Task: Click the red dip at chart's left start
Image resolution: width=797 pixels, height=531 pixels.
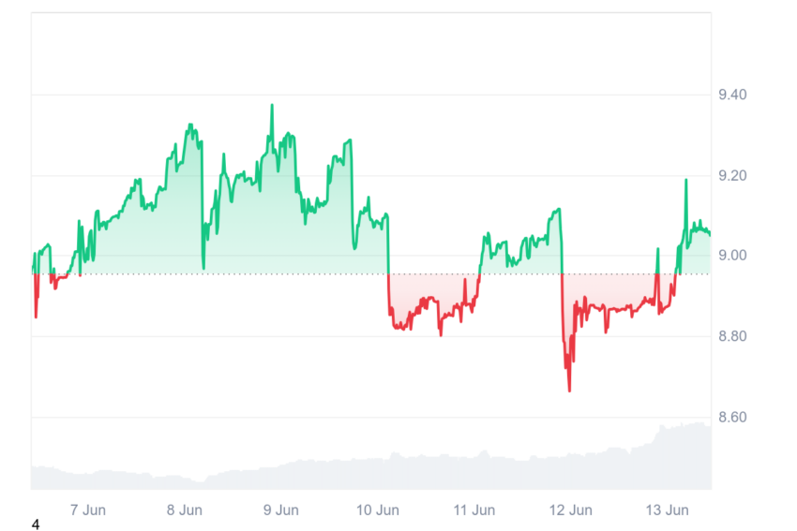Action: (x=36, y=316)
